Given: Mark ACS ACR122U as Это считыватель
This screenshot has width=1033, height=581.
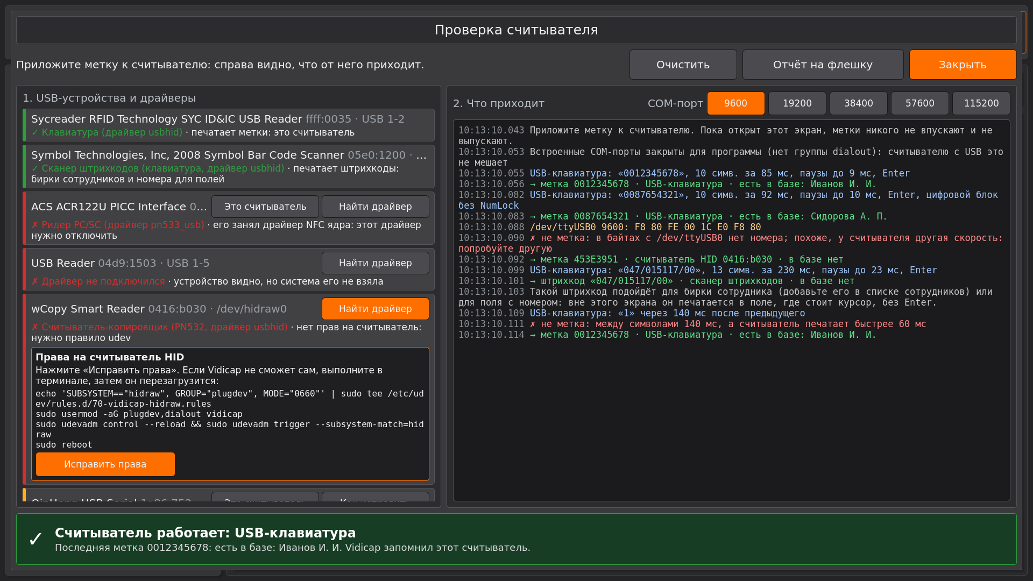Looking at the screenshot, I should point(265,207).
